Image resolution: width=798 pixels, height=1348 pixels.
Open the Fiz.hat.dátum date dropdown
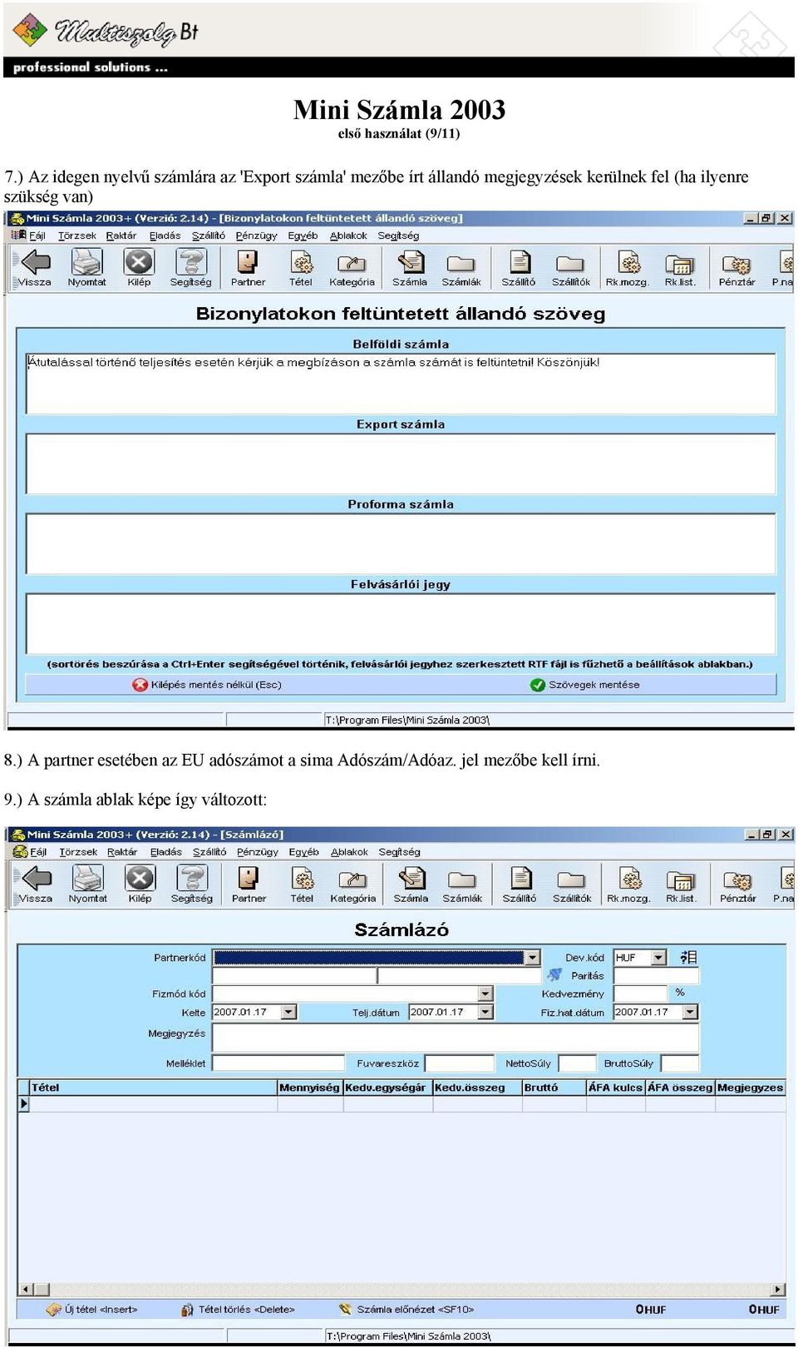pyautogui.click(x=690, y=1012)
